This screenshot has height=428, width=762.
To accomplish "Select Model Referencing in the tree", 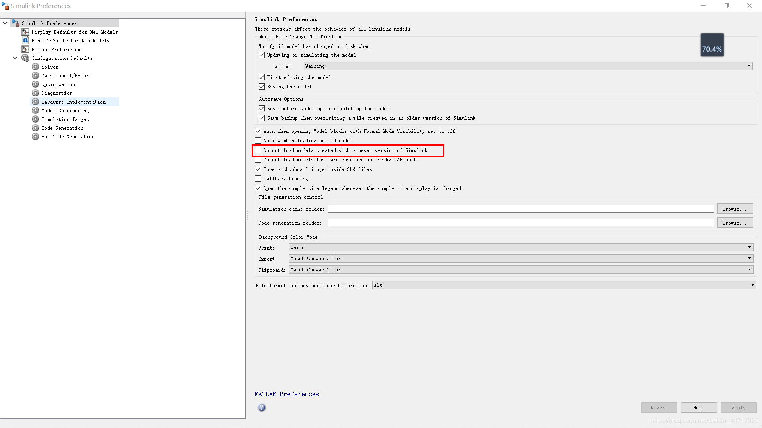I will click(65, 111).
